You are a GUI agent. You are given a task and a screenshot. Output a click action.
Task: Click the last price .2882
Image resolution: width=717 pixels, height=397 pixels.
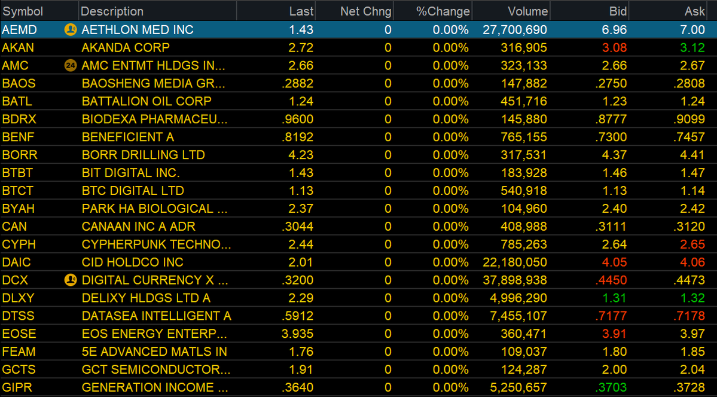tap(298, 84)
